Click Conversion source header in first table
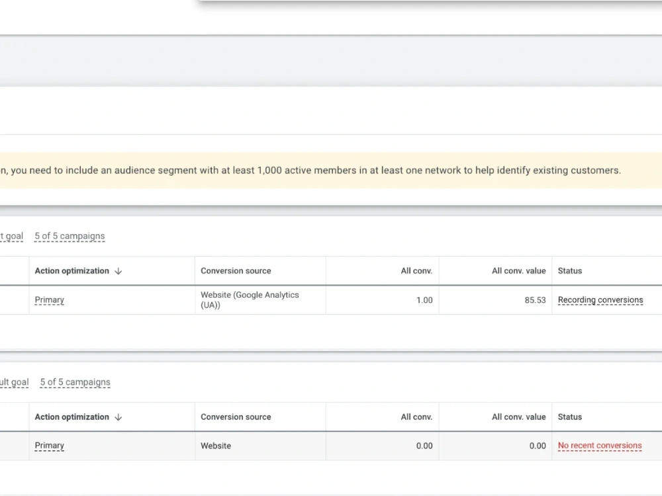 click(236, 270)
